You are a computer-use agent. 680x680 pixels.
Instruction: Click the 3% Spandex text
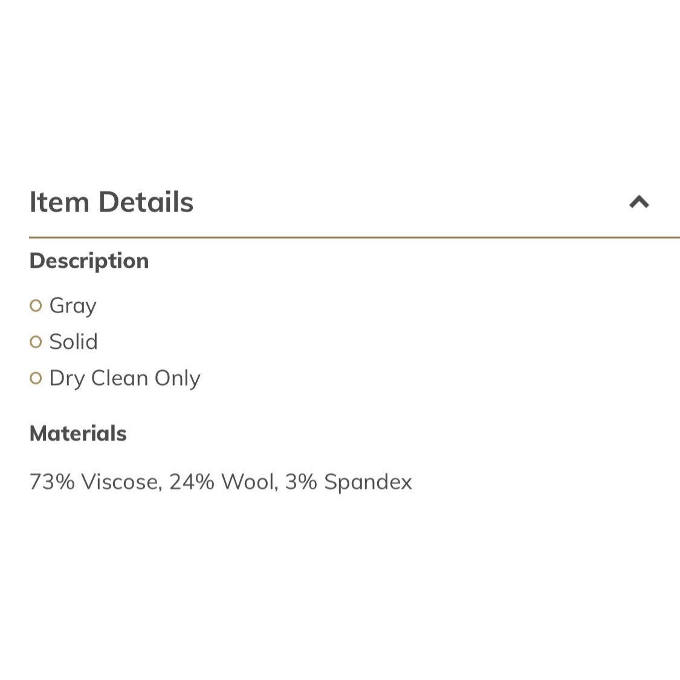click(349, 482)
